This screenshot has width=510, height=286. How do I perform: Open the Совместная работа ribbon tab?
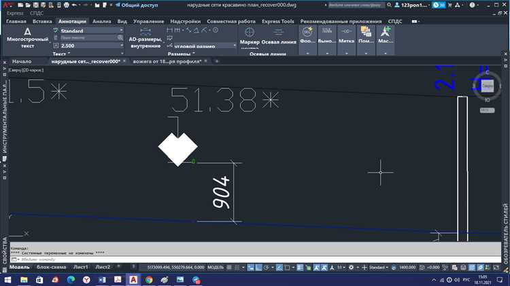231,21
